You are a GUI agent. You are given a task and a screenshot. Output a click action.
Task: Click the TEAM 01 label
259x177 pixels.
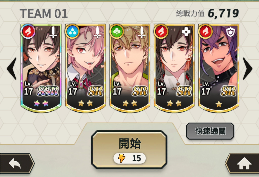(x=44, y=14)
